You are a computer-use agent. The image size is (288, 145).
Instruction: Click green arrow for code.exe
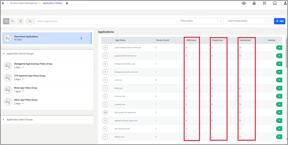279,88
